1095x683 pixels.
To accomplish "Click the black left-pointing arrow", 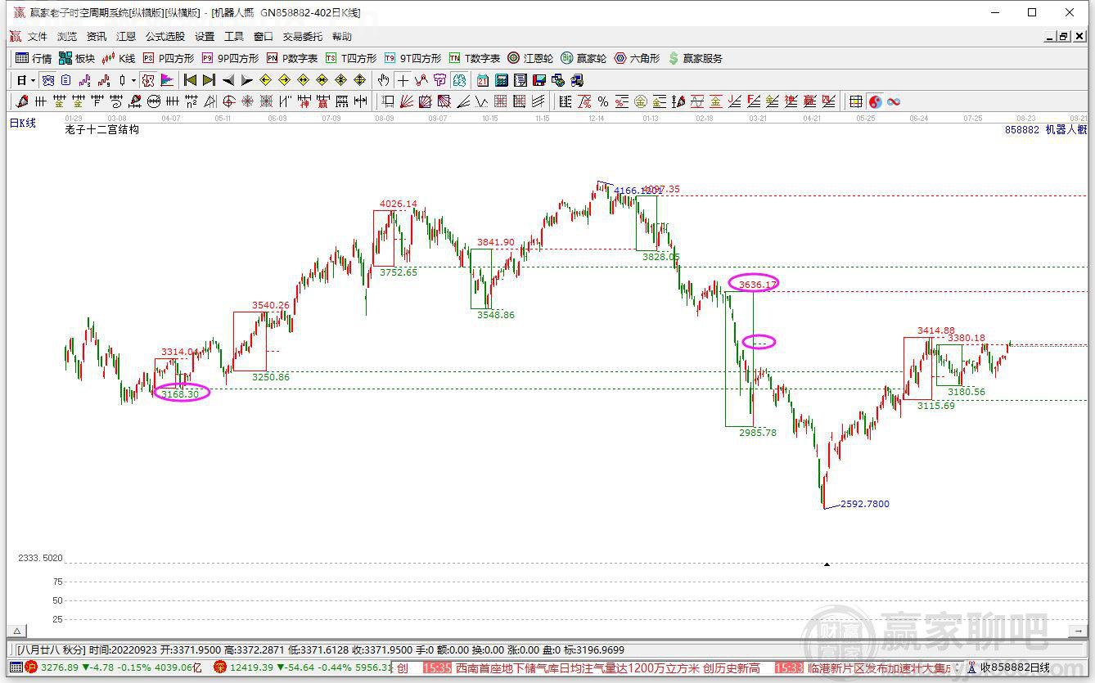I will click(228, 80).
